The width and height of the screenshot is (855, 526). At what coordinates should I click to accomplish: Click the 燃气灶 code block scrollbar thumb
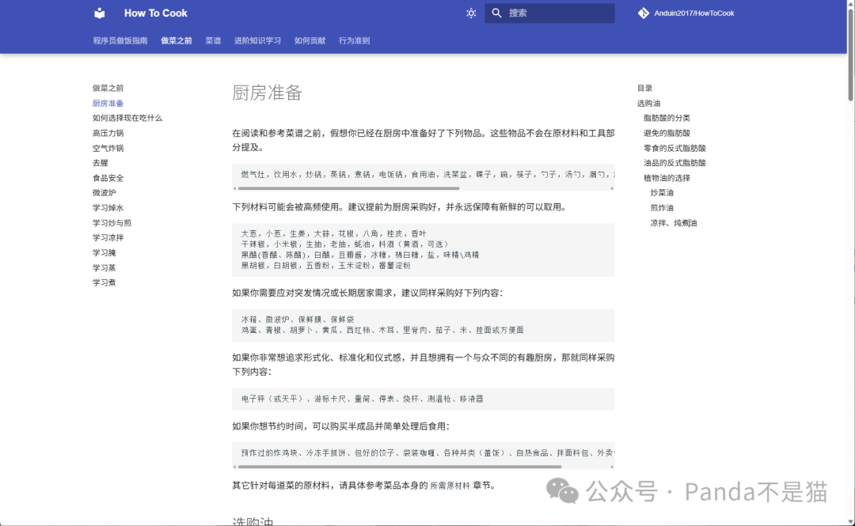point(348,188)
